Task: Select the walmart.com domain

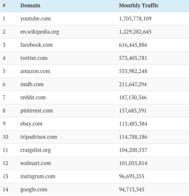Action: point(36,163)
